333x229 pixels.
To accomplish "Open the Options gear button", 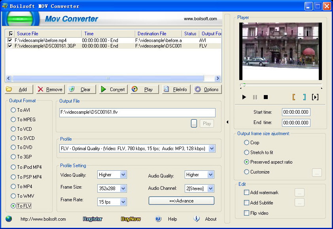I will 207,89.
